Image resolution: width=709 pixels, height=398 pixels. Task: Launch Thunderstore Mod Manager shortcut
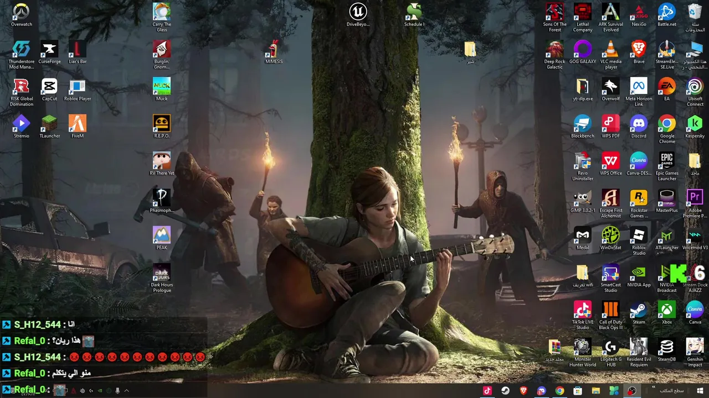22,55
